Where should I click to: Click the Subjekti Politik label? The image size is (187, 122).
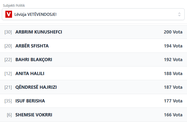click(x=16, y=5)
